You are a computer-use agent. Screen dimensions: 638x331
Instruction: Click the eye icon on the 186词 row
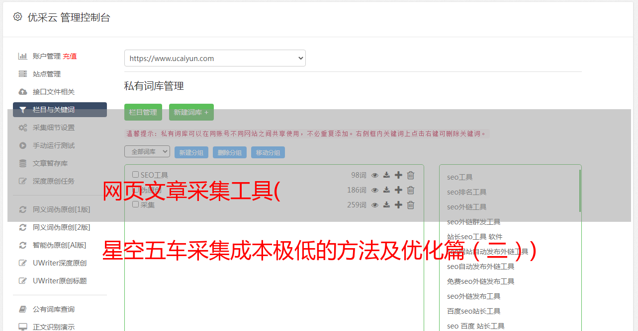click(375, 190)
